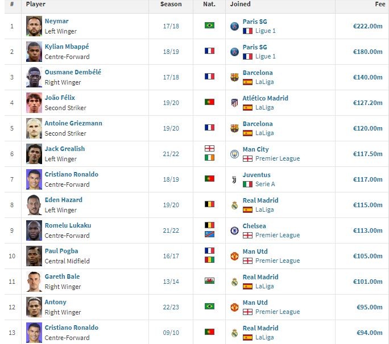Viewport: 389px width, 344px height.
Task: Open Neymar's player photo
Action: coord(34,26)
